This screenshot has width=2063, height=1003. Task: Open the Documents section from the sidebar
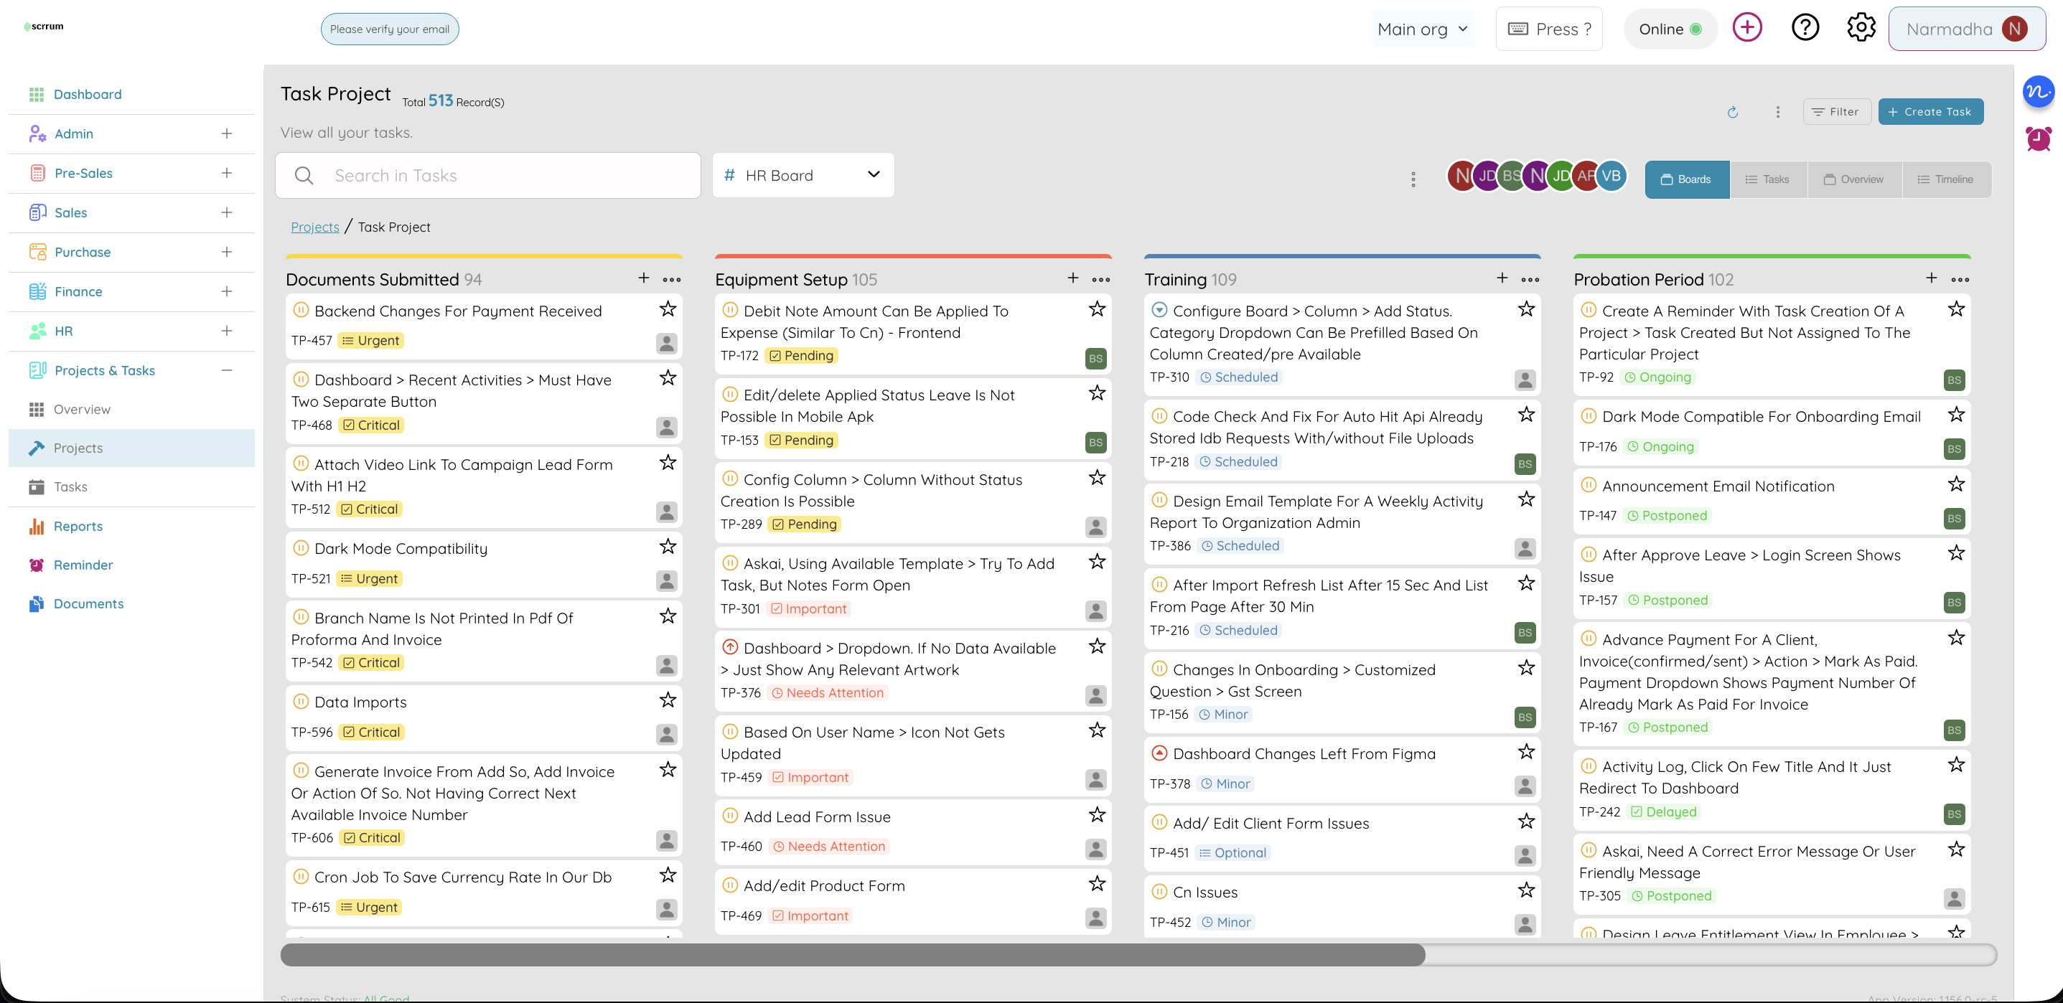pos(88,603)
